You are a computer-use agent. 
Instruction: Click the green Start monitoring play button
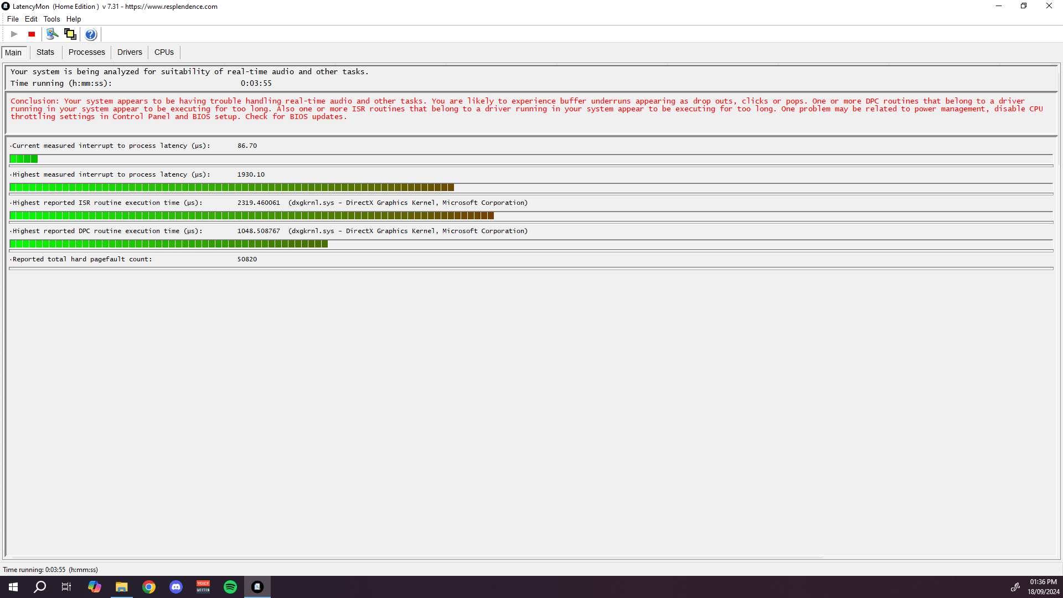[14, 34]
